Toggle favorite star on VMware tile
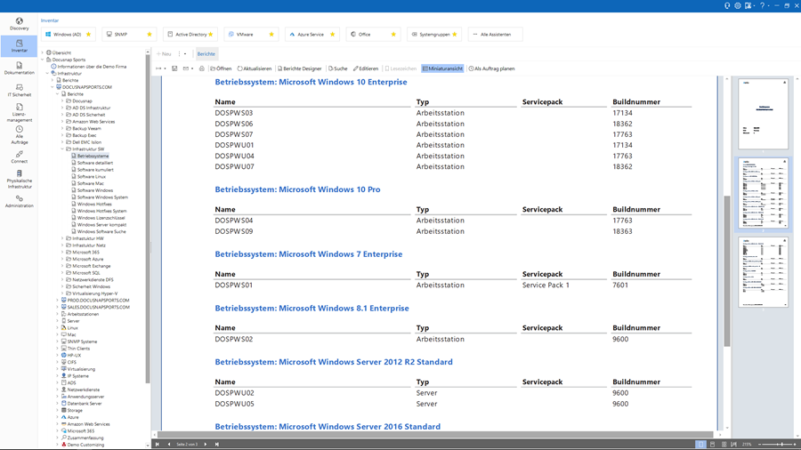 click(271, 35)
